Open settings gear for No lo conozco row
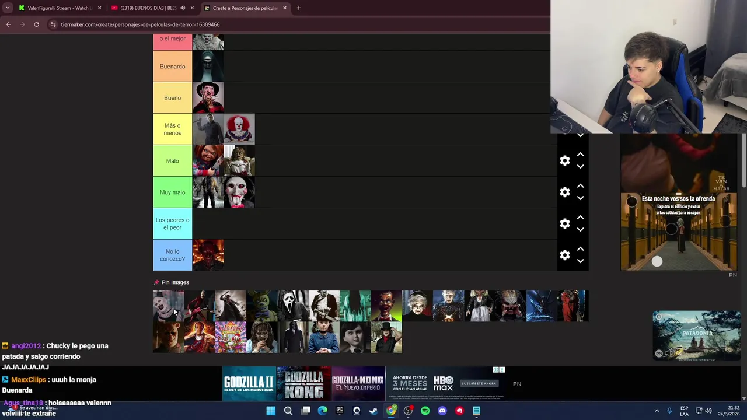The image size is (747, 420). 564,255
